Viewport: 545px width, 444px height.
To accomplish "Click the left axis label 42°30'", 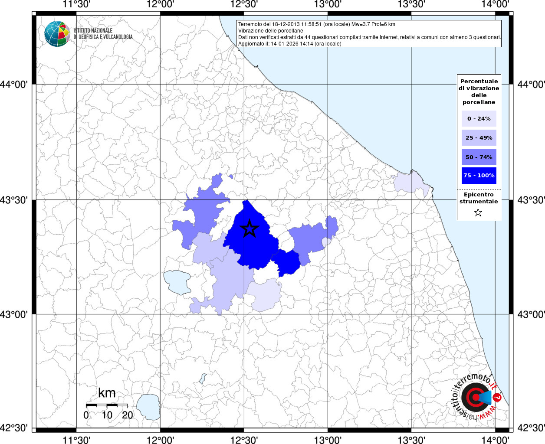I will (14, 428).
